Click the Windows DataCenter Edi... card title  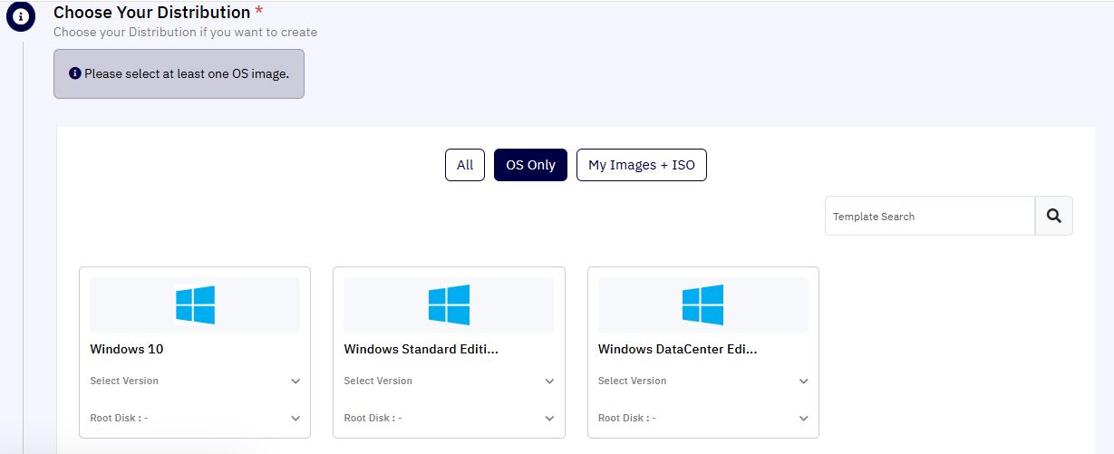677,349
